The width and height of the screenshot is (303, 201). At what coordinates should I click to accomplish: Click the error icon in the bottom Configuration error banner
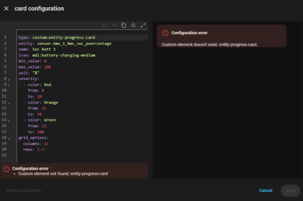click(x=6, y=169)
